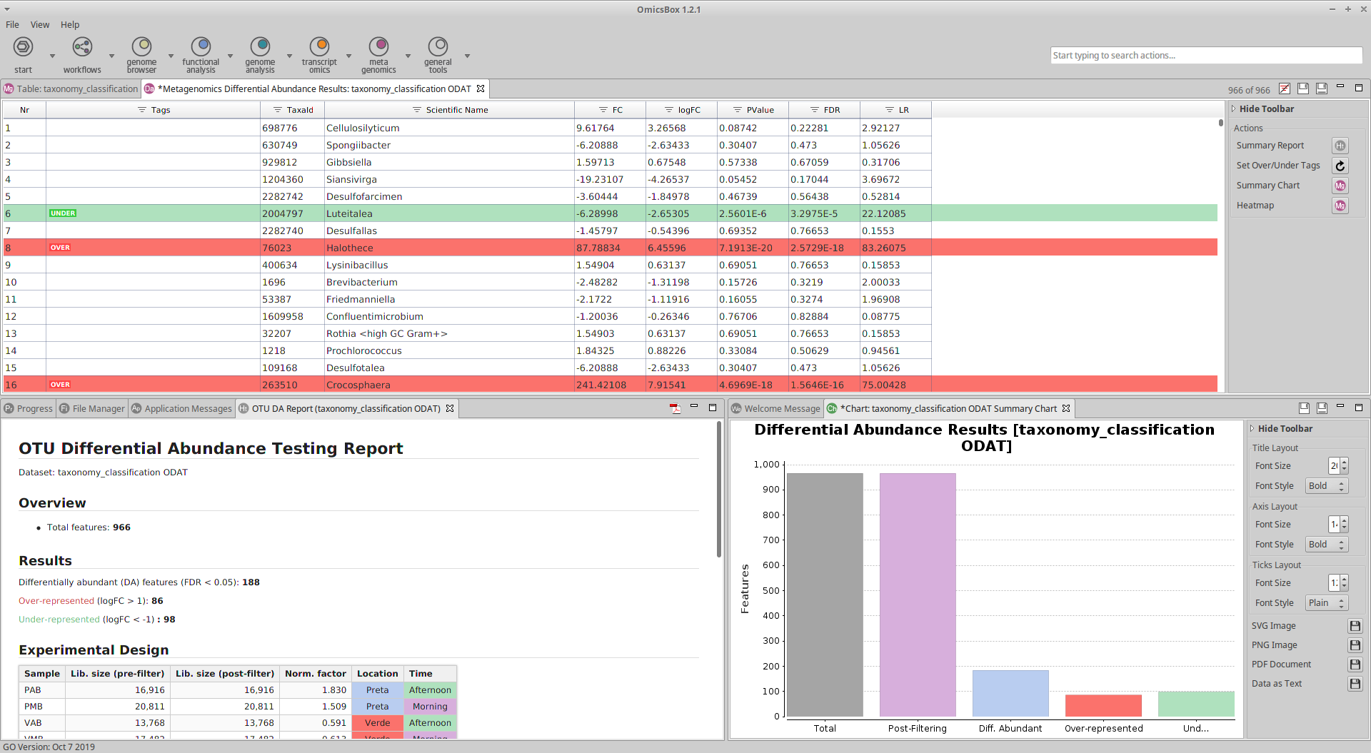Click the start toolbar icon

[x=23, y=48]
